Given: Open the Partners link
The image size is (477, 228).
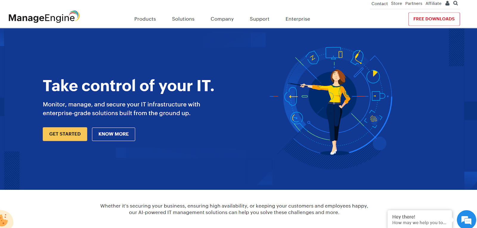Looking at the screenshot, I should 414,4.
